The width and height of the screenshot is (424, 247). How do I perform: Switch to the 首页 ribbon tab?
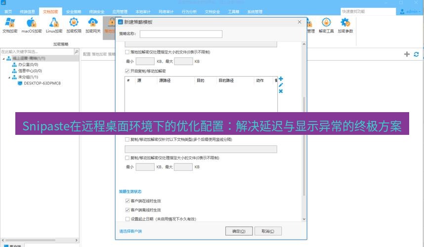click(8, 12)
